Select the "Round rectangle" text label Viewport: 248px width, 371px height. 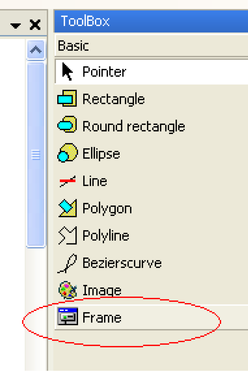pos(134,126)
